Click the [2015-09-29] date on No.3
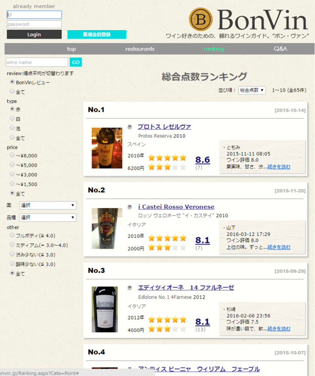 click(290, 271)
